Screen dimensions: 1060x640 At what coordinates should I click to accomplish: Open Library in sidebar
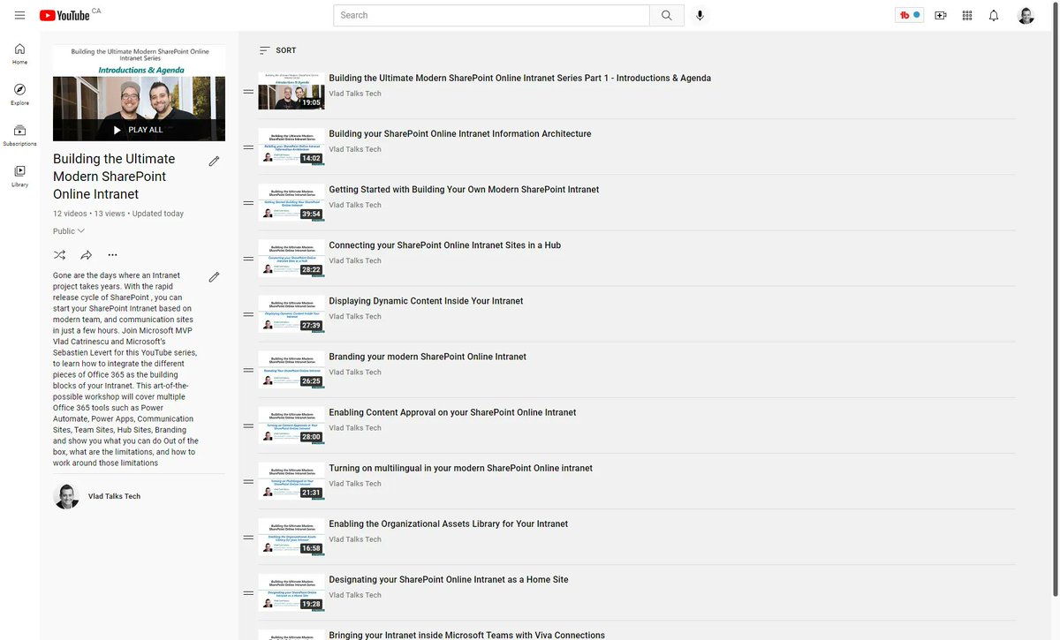pos(19,177)
